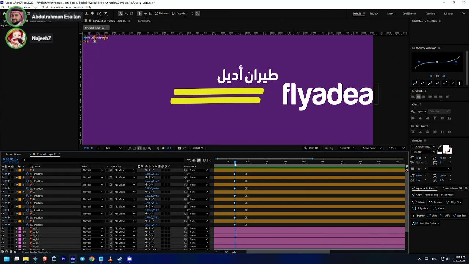Click the snapshot camera icon below viewer
The image size is (469, 264).
(179, 148)
